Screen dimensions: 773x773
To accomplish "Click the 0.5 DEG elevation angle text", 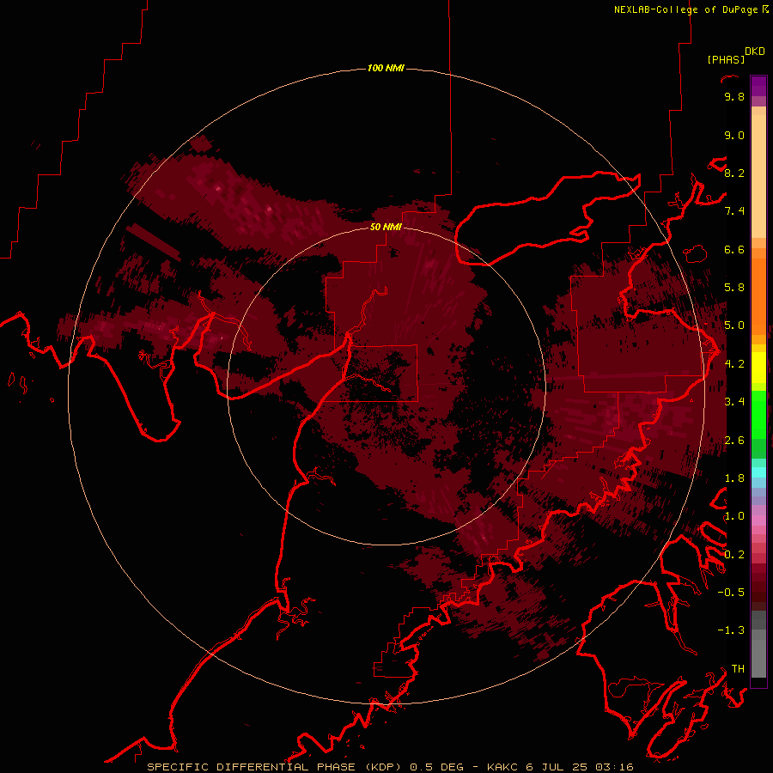I will pos(437,767).
